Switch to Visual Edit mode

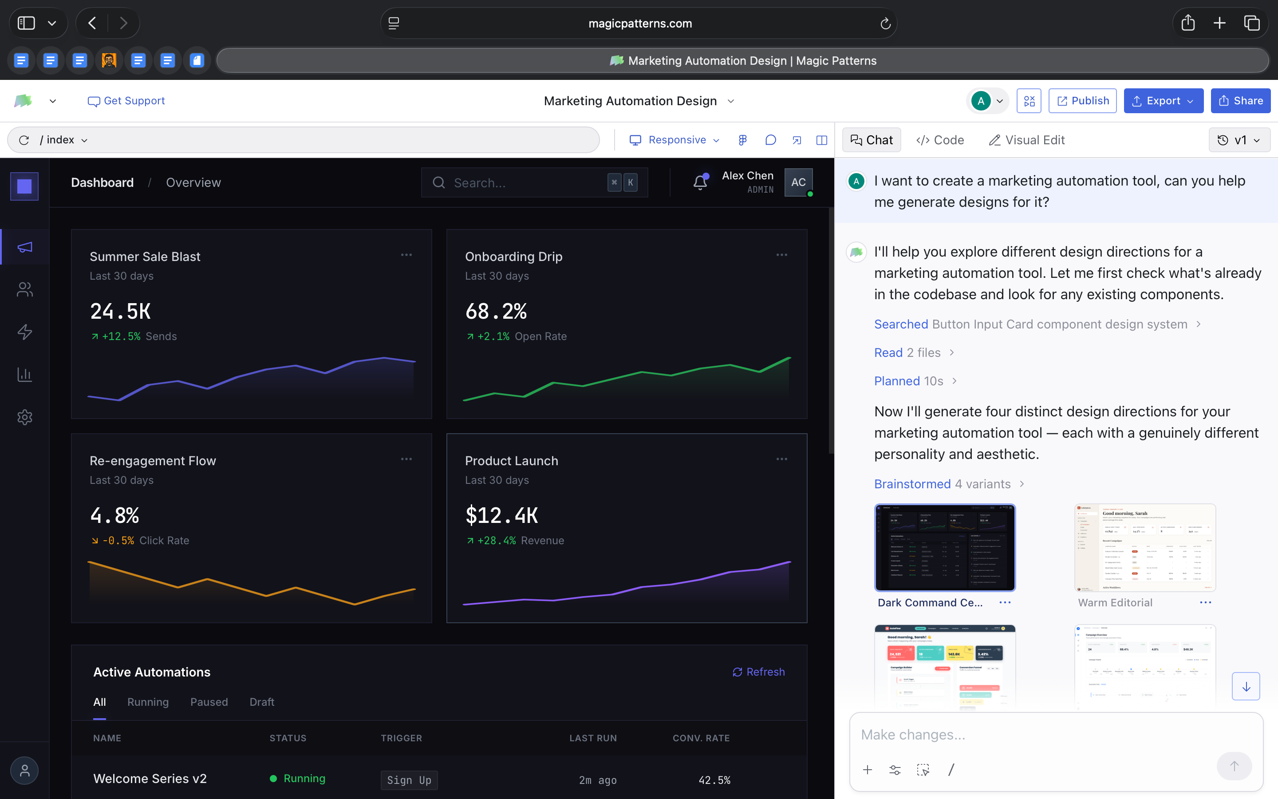pyautogui.click(x=1026, y=140)
